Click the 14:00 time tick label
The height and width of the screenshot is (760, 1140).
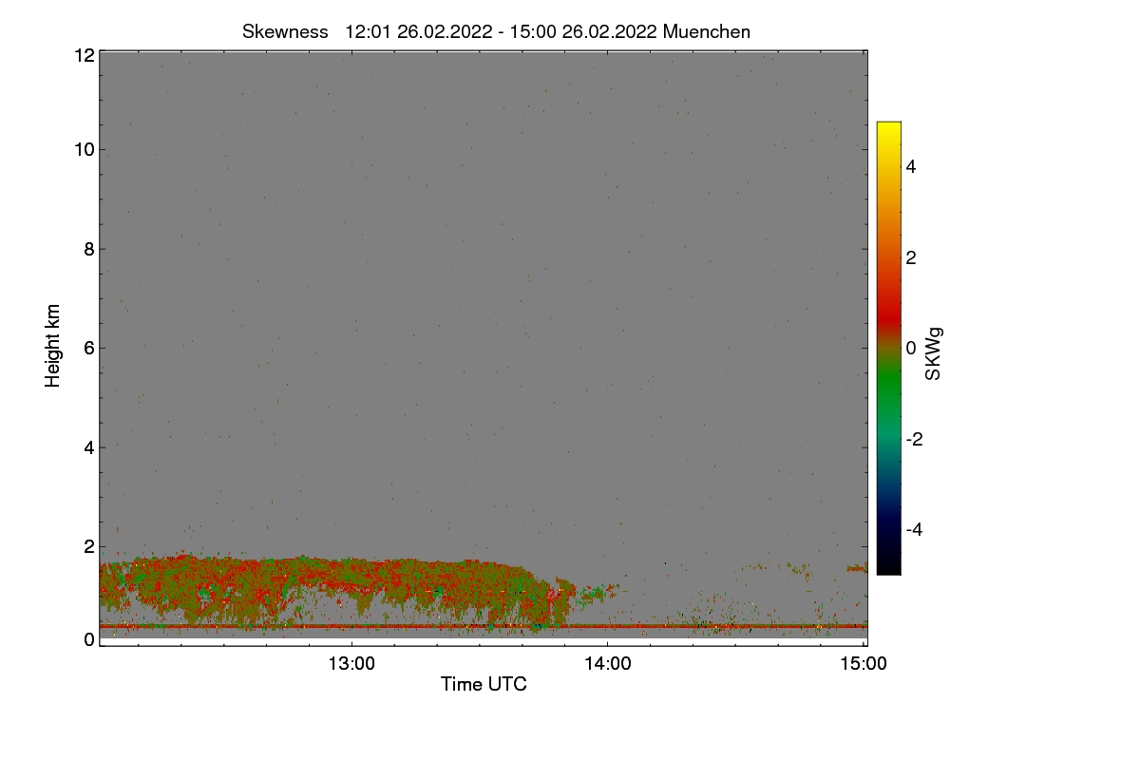click(x=608, y=664)
